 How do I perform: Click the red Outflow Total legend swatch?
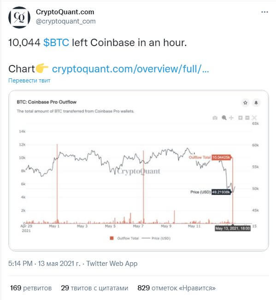coord(112,238)
